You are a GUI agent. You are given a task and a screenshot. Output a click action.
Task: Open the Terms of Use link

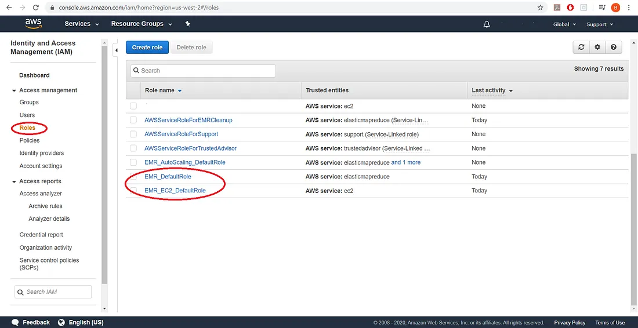(x=610, y=322)
